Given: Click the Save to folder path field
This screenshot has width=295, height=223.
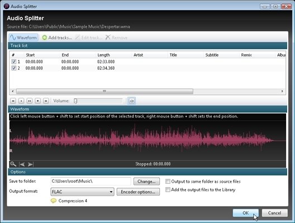Looking at the screenshot, I should click(x=91, y=181).
